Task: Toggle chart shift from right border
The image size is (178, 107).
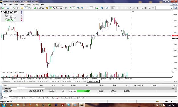Action: coord(92,8)
